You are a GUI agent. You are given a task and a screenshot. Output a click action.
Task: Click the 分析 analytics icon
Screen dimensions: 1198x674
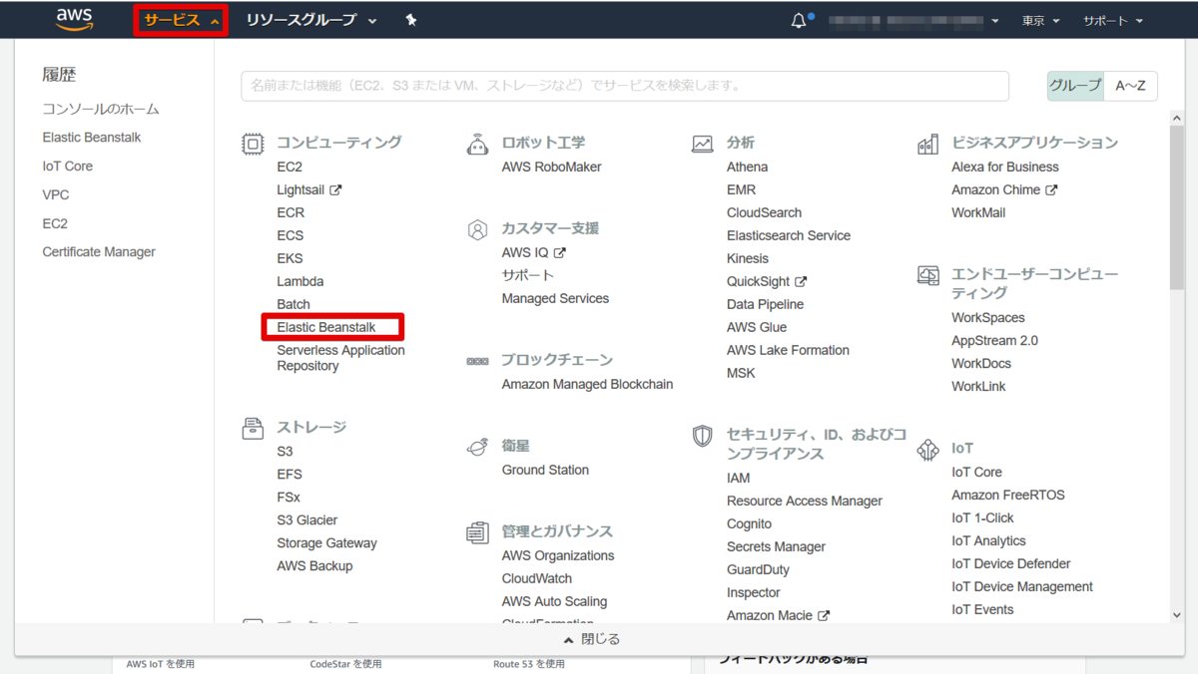(701, 142)
